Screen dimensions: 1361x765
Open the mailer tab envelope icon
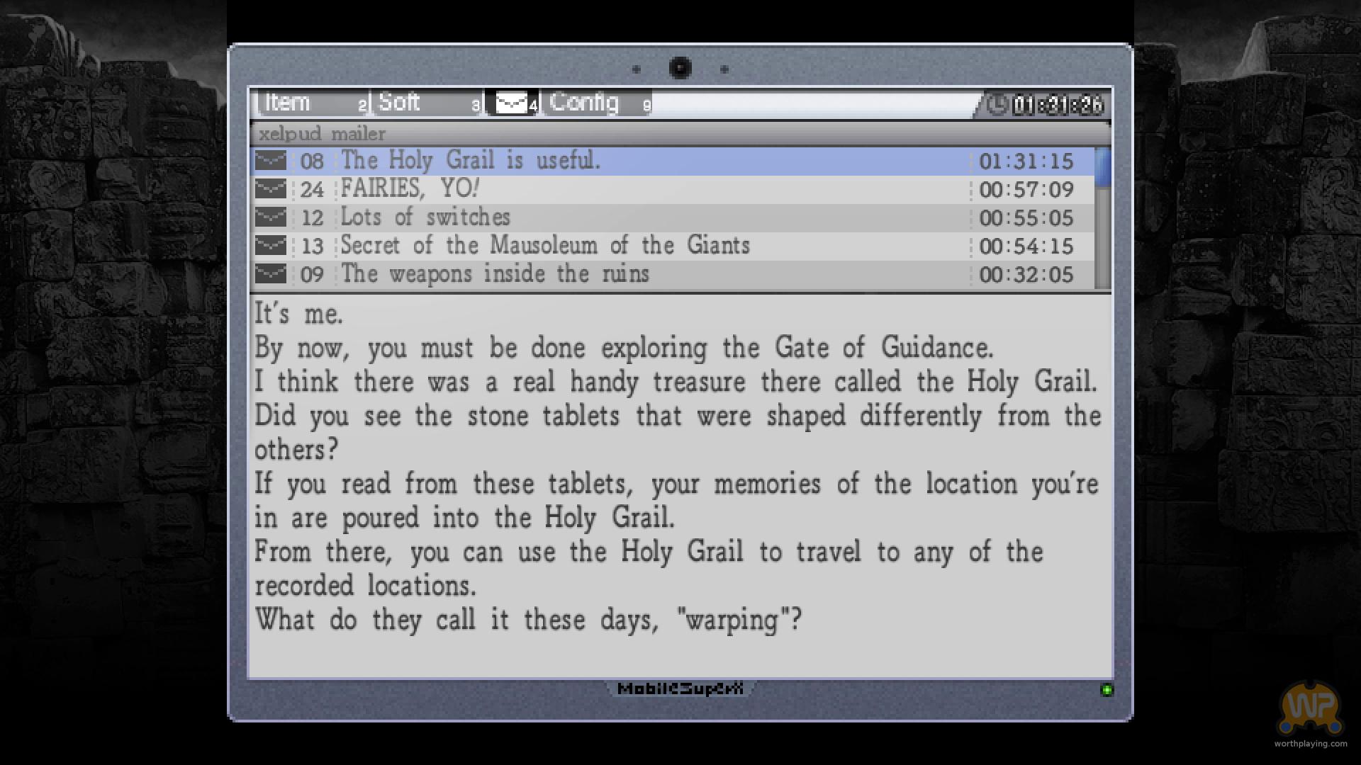[x=511, y=103]
